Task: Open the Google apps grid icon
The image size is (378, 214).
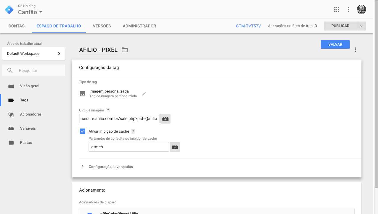Action: [337, 9]
